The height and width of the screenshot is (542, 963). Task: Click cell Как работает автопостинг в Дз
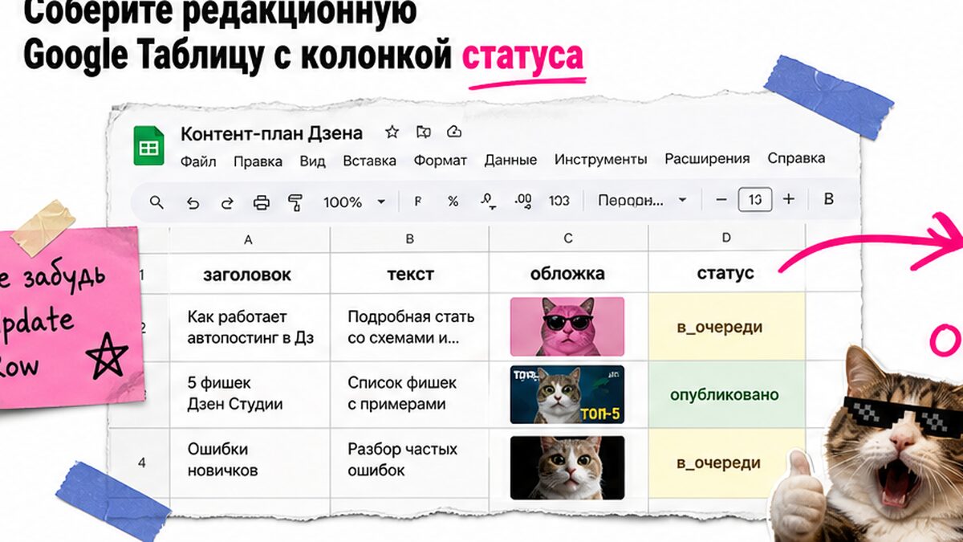coord(249,328)
